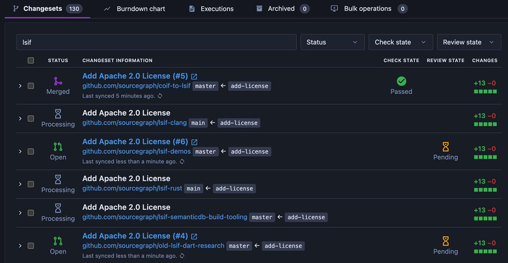Click the green Passed check icon

[401, 81]
